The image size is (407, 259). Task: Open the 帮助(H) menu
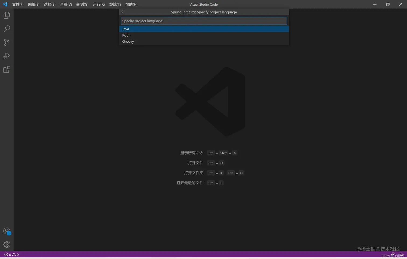(131, 4)
